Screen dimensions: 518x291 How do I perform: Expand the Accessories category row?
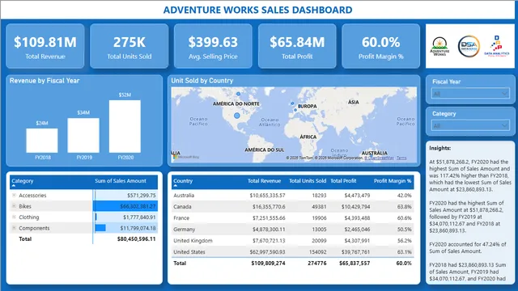click(x=14, y=196)
